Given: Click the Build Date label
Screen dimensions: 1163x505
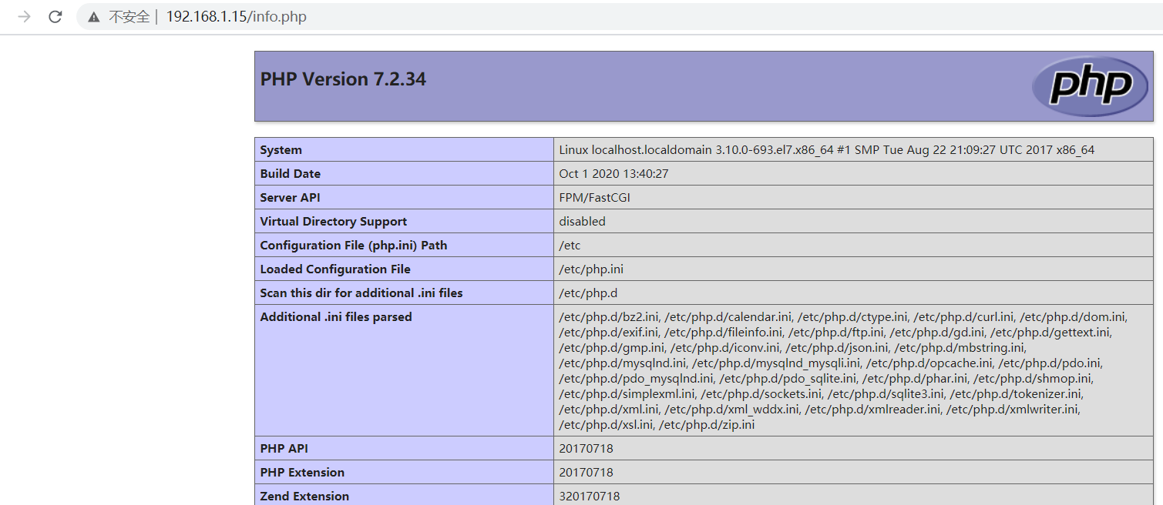Looking at the screenshot, I should point(291,174).
